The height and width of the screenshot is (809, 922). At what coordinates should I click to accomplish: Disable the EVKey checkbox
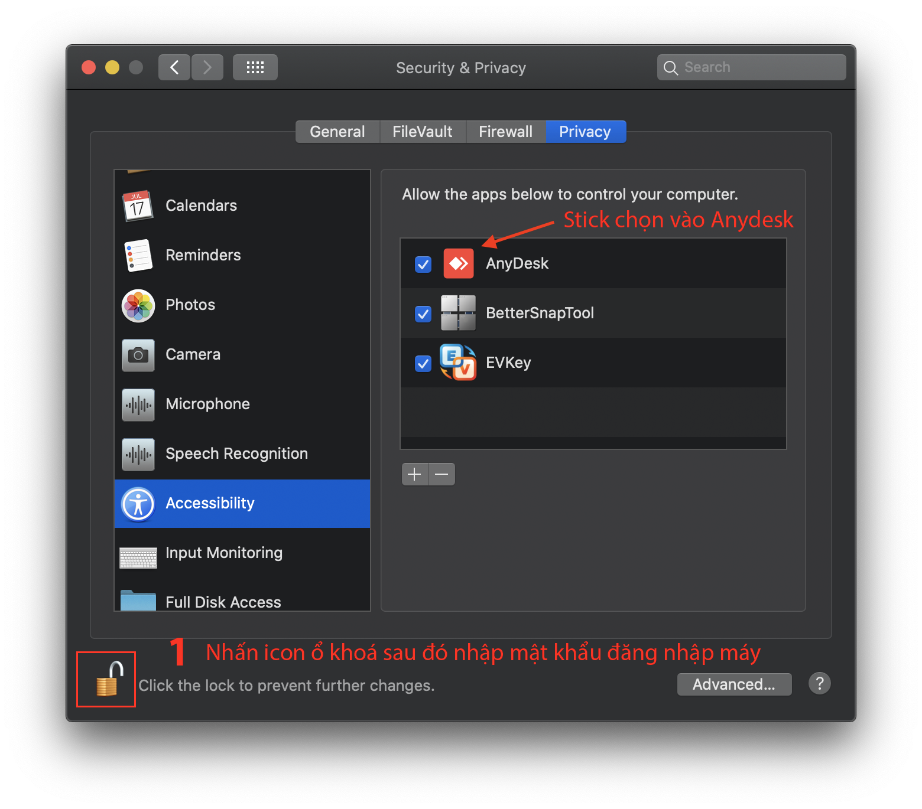(423, 363)
